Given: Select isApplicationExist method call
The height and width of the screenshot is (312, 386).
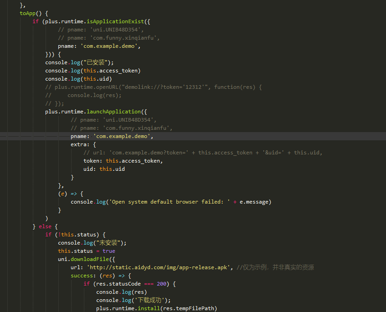Looking at the screenshot, I should 115,21.
